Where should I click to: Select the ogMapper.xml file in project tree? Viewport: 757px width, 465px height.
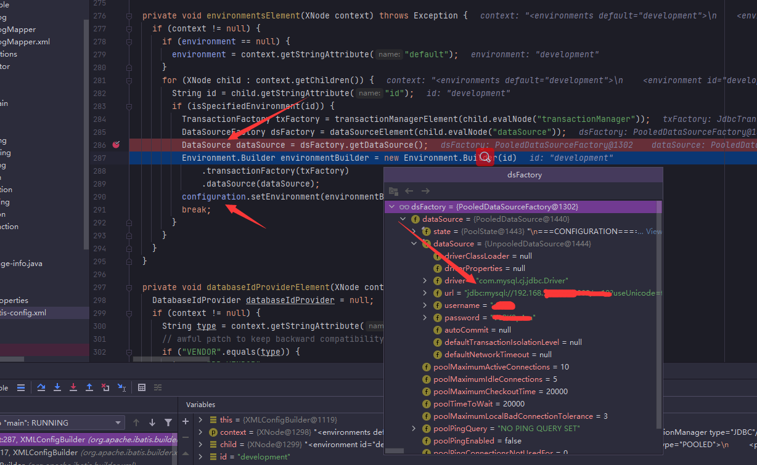[x=25, y=42]
